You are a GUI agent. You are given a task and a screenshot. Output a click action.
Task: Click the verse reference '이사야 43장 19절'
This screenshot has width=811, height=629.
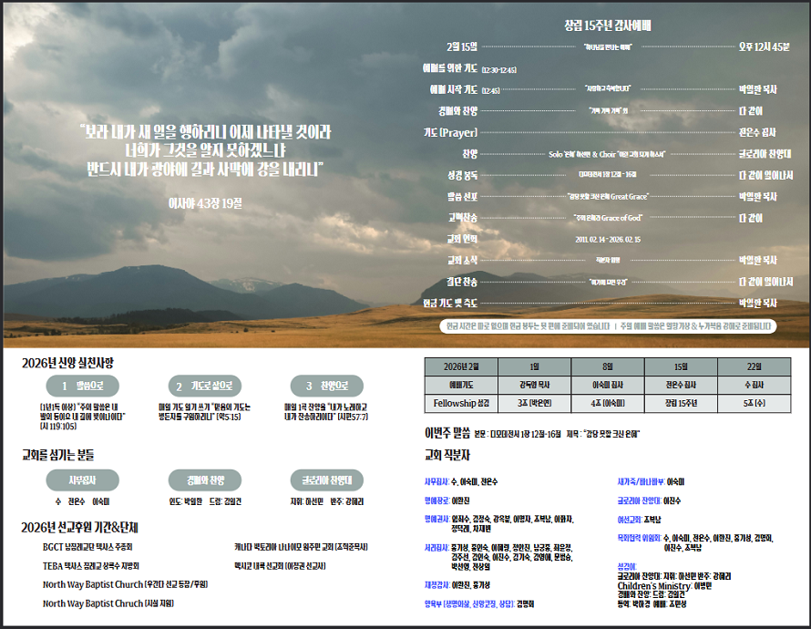point(205,204)
